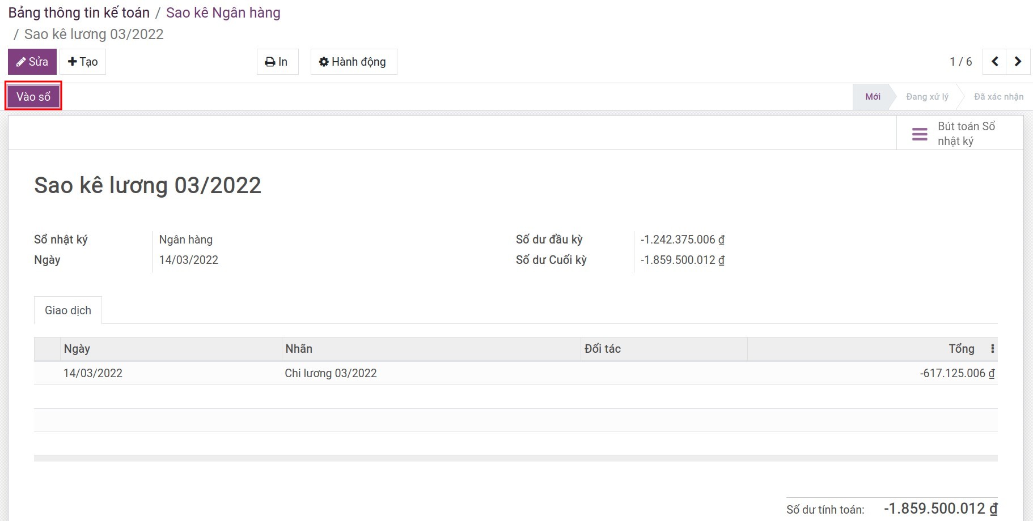This screenshot has height=521, width=1033.
Task: Navigate to Sao kê Ngân hàng breadcrumb
Action: [x=223, y=12]
